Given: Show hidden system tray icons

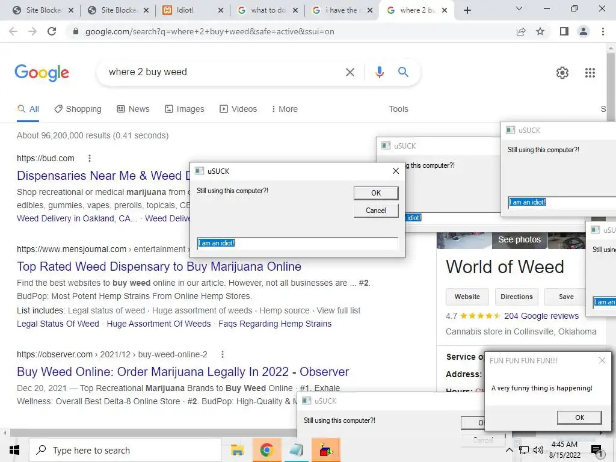Looking at the screenshot, I should click(509, 450).
